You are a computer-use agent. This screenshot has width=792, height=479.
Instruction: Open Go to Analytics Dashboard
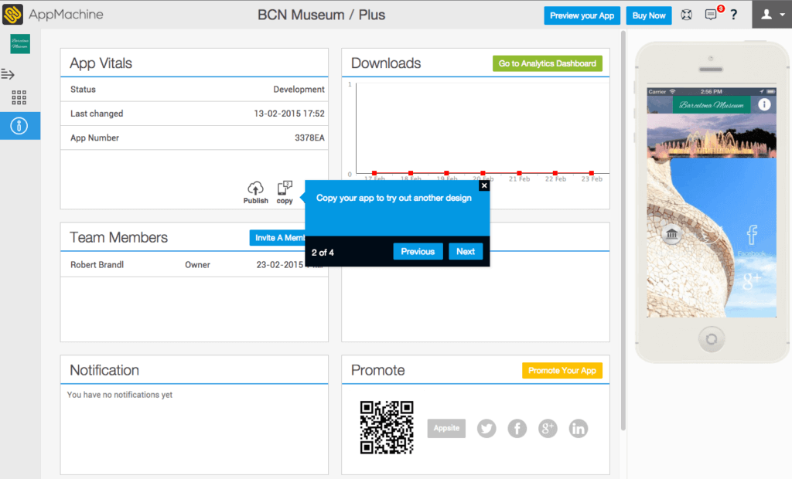(x=547, y=63)
